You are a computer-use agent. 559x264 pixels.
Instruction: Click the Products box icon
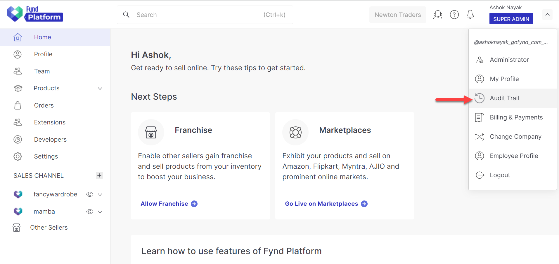(18, 88)
